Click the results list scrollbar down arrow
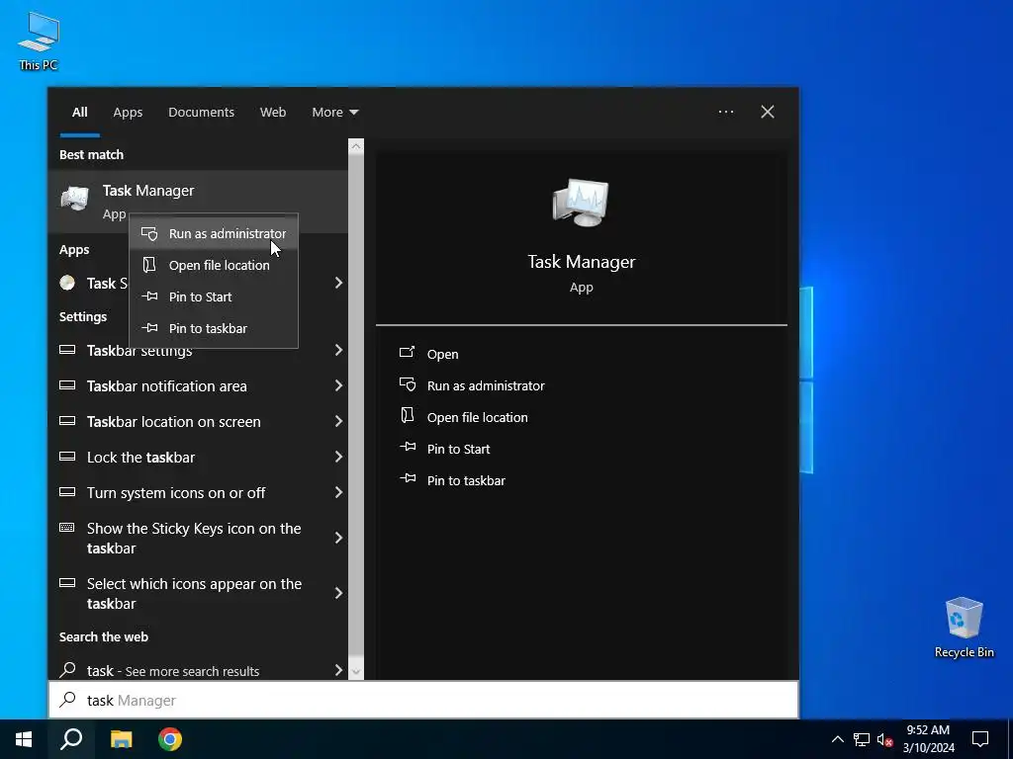Viewport: 1013px width, 759px height. click(x=356, y=672)
